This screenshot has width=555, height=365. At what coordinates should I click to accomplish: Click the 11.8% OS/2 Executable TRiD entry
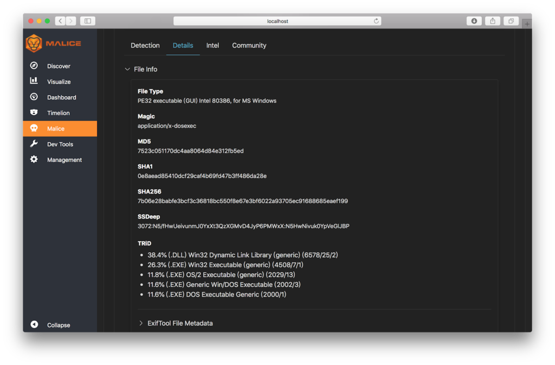[221, 275]
